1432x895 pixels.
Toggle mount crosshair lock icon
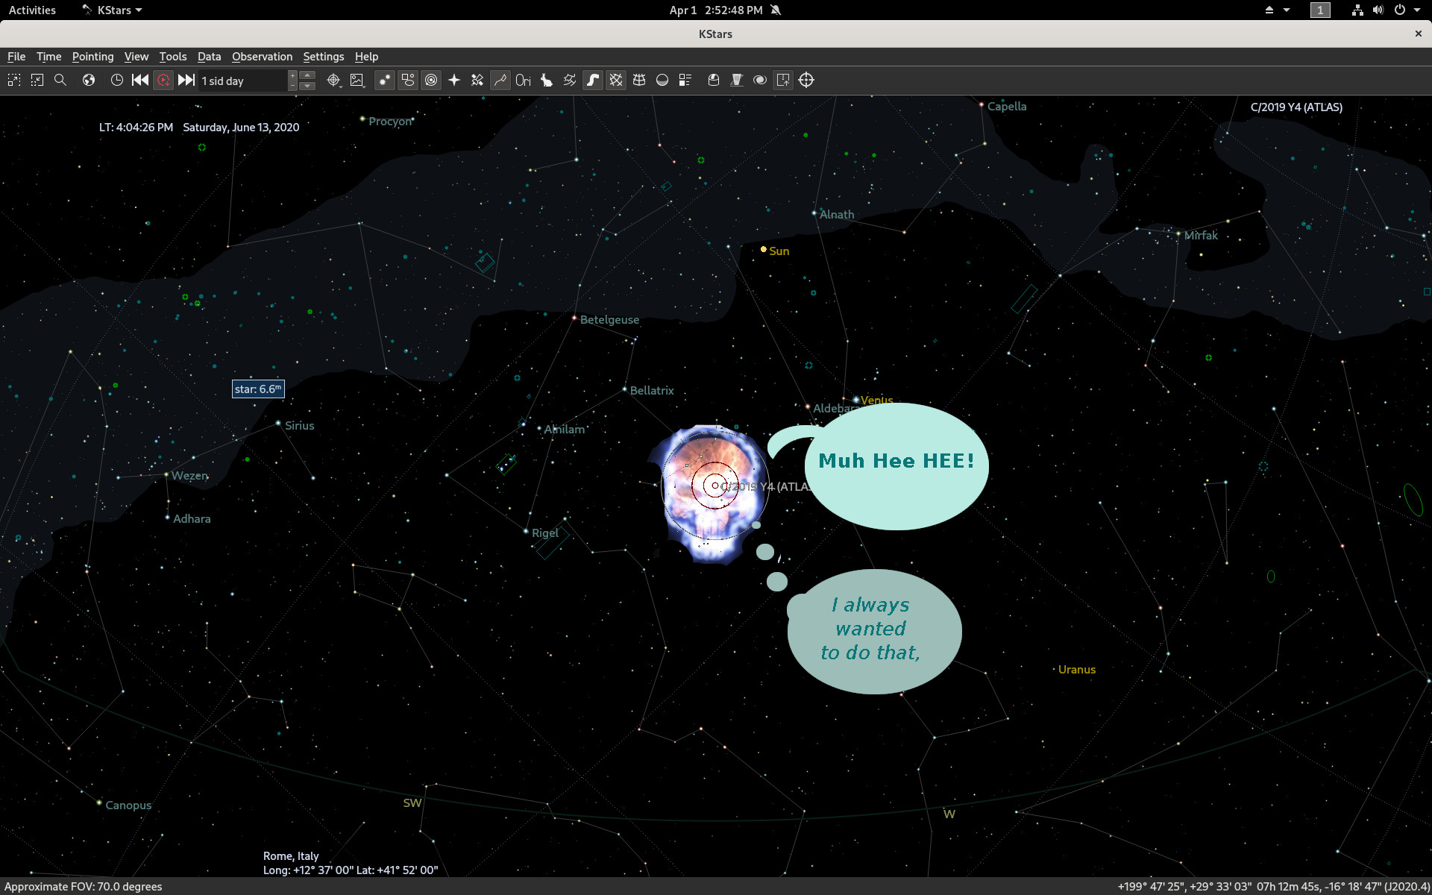tap(806, 80)
